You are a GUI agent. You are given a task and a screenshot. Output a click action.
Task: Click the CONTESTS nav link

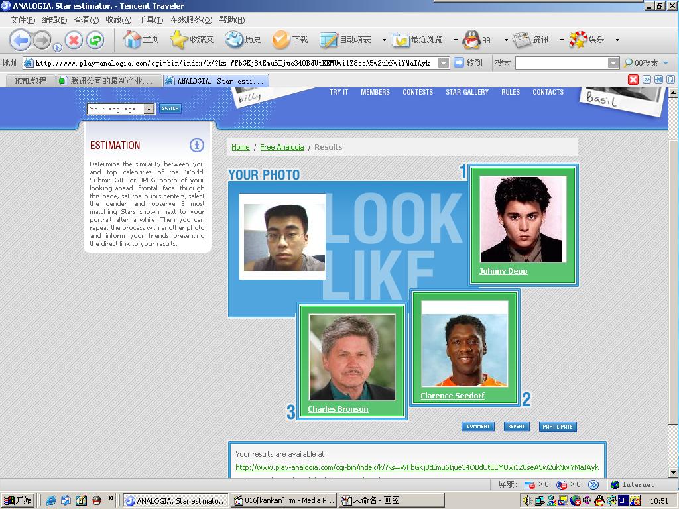(x=418, y=92)
